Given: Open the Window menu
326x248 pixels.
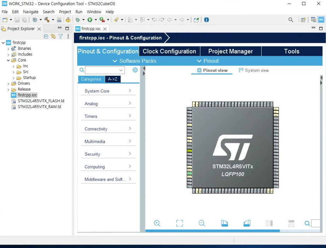Looking at the screenshot, I should point(94,12).
